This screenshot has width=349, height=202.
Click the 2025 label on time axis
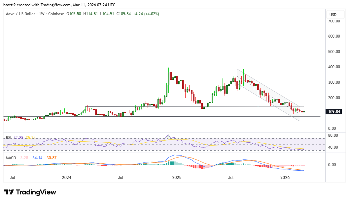177,178
